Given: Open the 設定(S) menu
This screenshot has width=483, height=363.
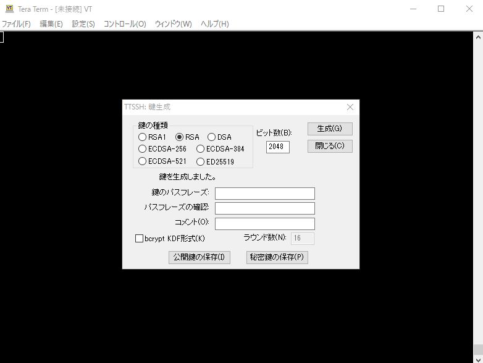Looking at the screenshot, I should pyautogui.click(x=83, y=24).
